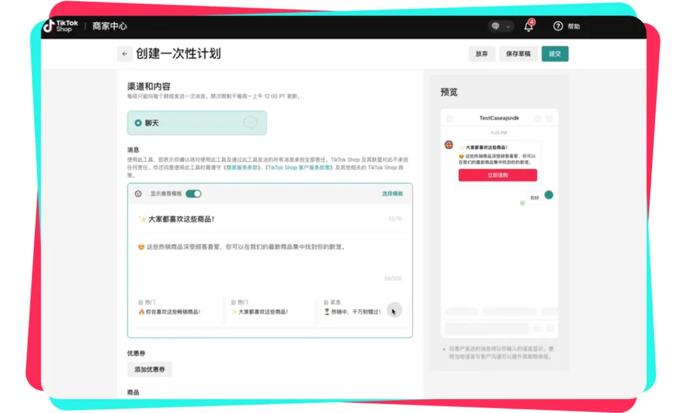The width and height of the screenshot is (687, 413).
Task: Expand the chevron beside the chat icon
Action: pos(508,27)
